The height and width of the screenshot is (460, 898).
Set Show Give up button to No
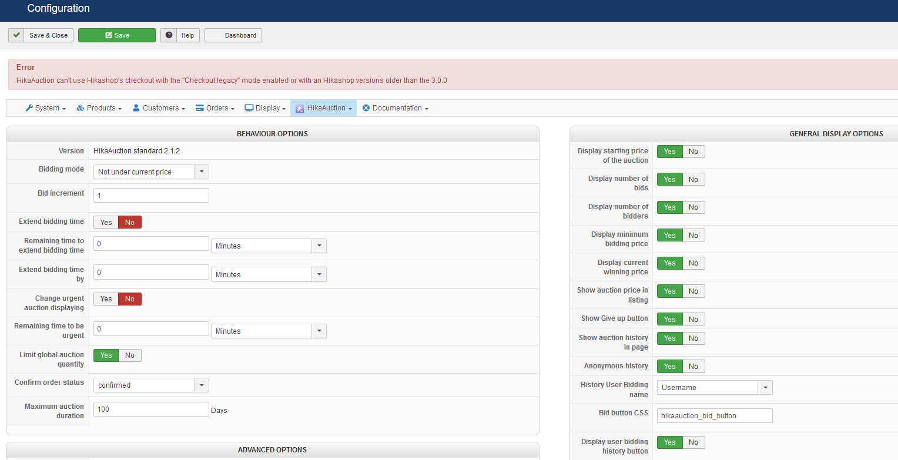coord(693,319)
